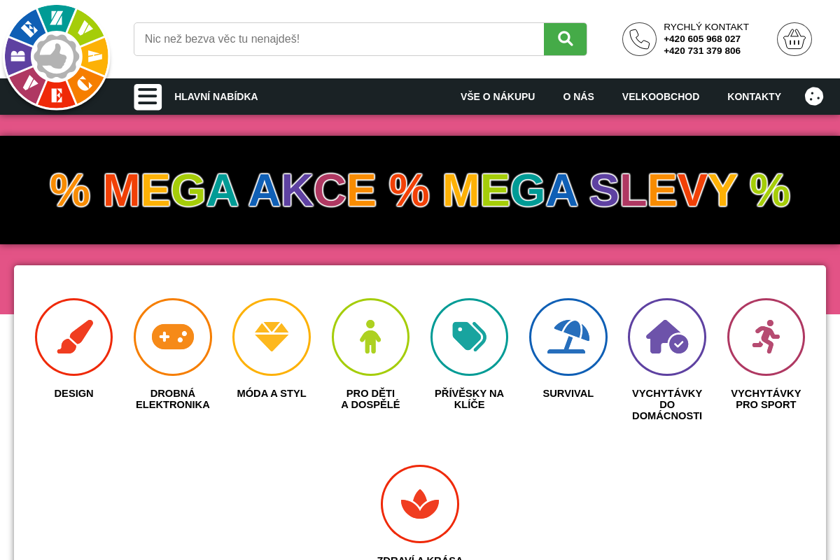
Task: Open Móda a styl diamond icon
Action: (x=272, y=337)
